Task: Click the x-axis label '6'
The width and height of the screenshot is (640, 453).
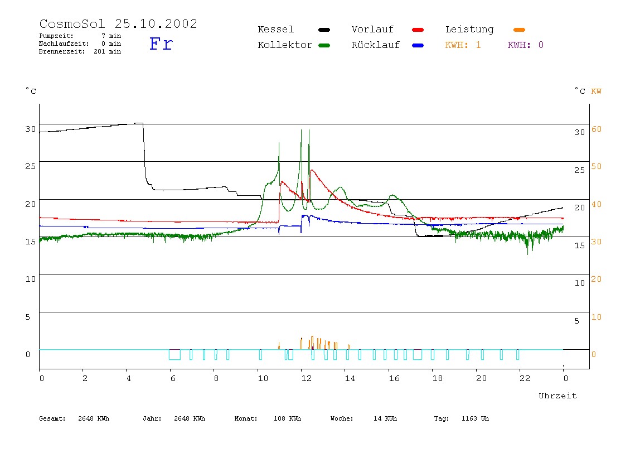Action: 173,378
